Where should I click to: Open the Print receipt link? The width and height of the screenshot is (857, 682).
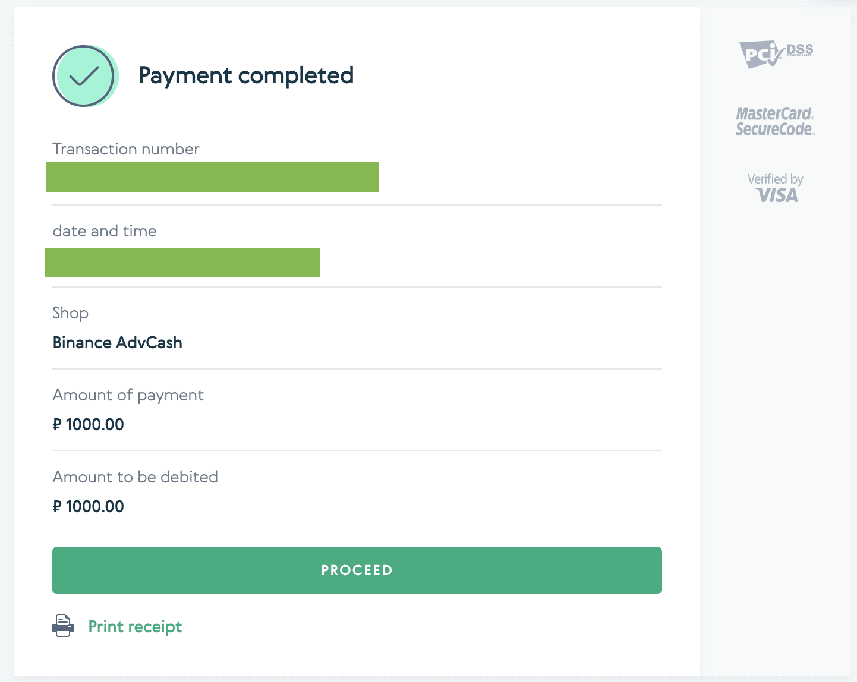point(135,627)
